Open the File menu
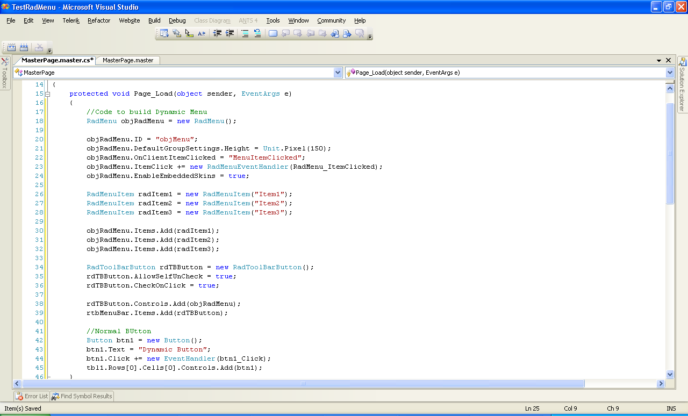 pos(11,20)
